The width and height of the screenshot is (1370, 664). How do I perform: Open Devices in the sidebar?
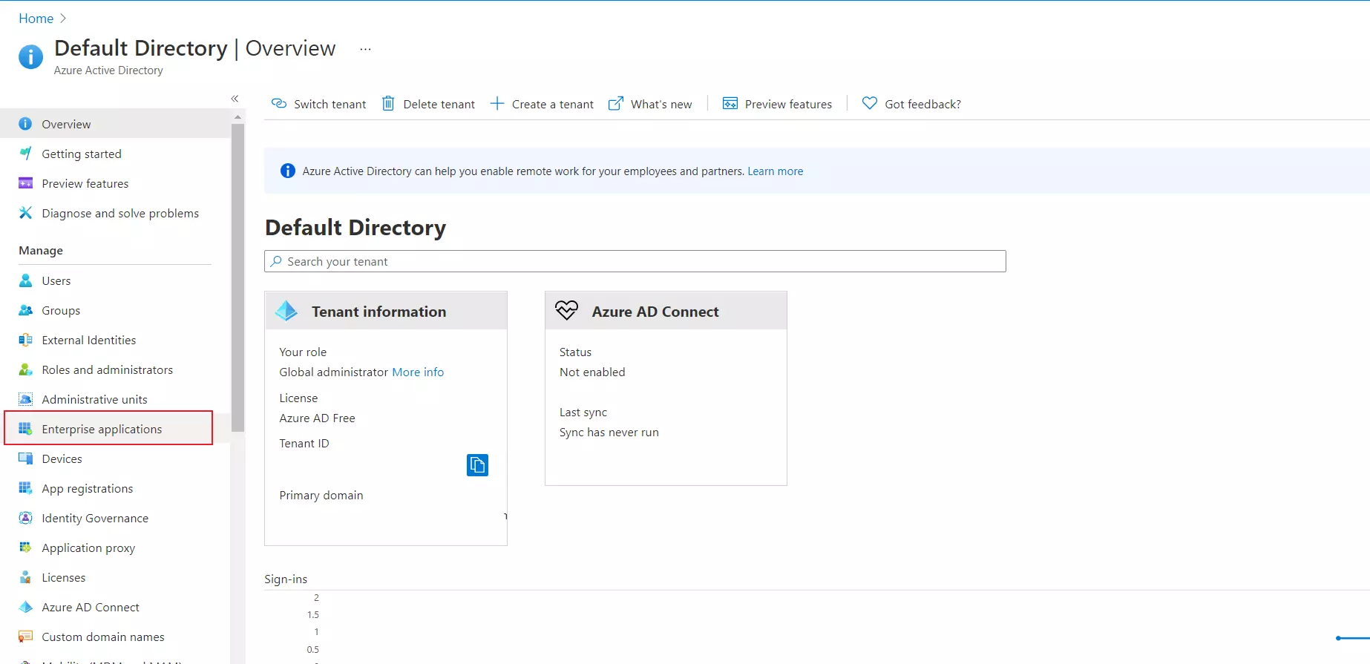[x=115, y=458]
